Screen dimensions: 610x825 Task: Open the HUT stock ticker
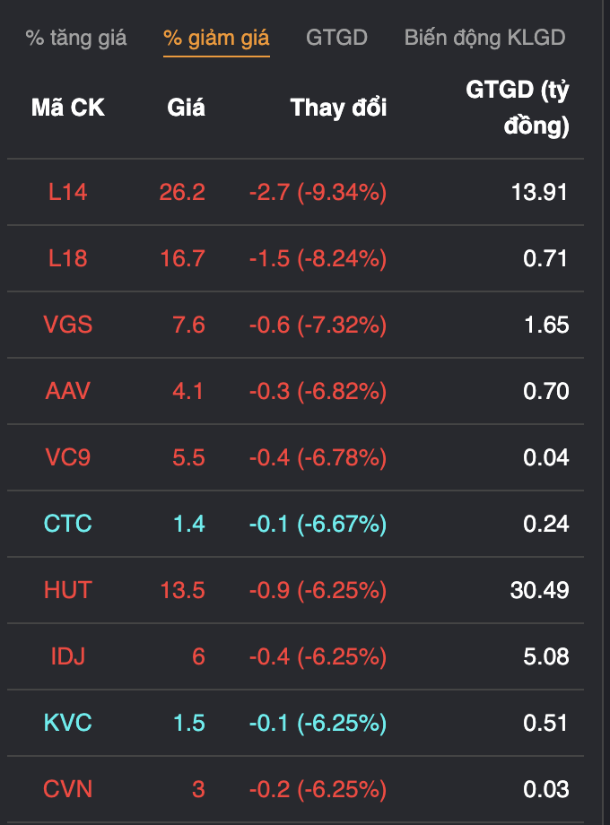68,590
